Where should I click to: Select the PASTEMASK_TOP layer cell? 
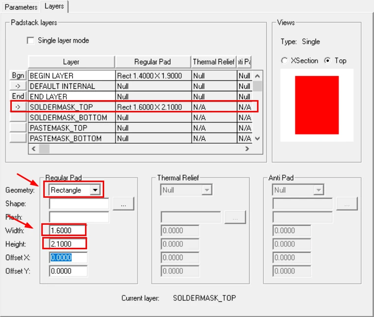(72, 128)
